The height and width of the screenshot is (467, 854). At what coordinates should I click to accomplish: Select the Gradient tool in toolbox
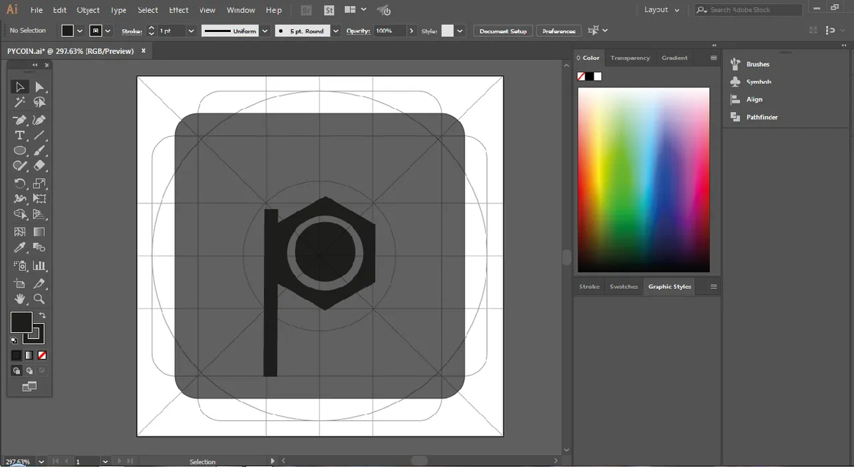(39, 232)
